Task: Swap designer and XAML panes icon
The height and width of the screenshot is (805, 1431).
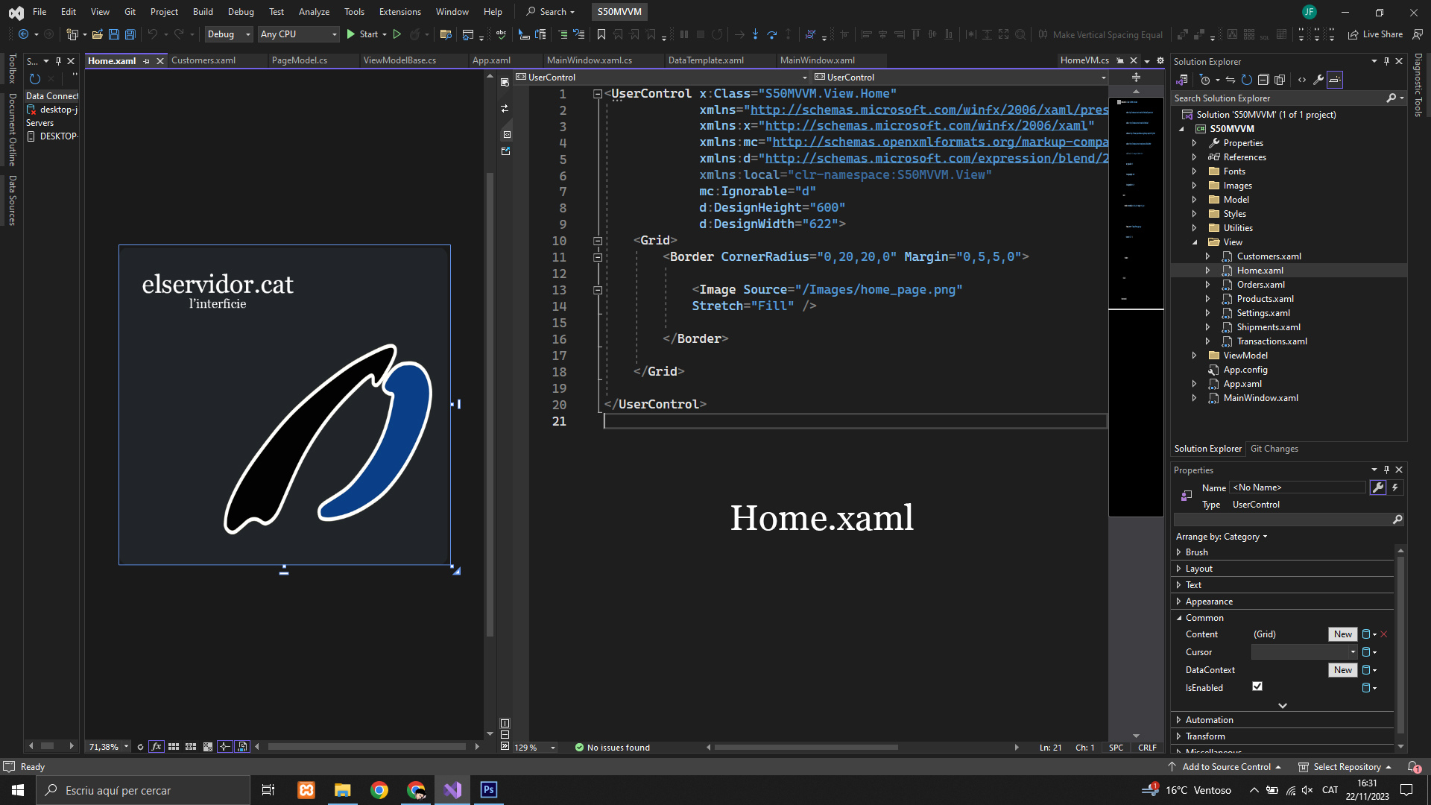Action: (505, 109)
